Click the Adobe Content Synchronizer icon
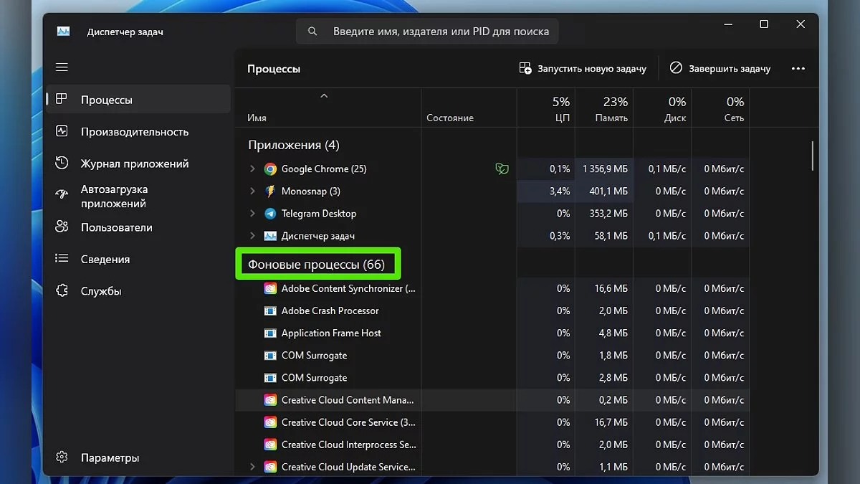The image size is (860, 484). tap(270, 288)
